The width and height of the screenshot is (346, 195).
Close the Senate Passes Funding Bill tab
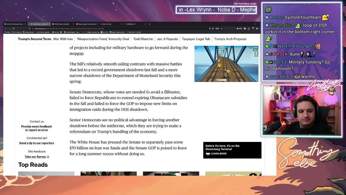[x=49, y=24]
